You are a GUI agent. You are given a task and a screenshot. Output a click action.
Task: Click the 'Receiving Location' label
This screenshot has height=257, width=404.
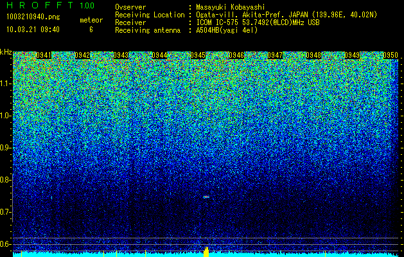pyautogui.click(x=150, y=15)
